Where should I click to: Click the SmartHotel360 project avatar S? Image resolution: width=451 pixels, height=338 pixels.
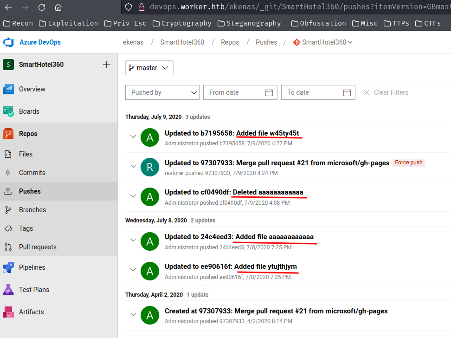coord(8,65)
